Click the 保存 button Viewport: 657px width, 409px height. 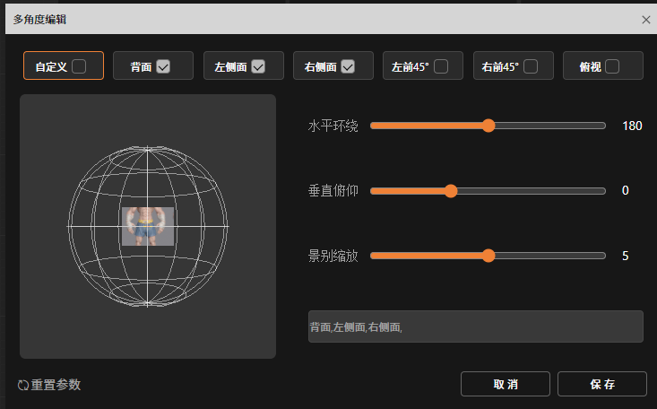click(x=602, y=384)
